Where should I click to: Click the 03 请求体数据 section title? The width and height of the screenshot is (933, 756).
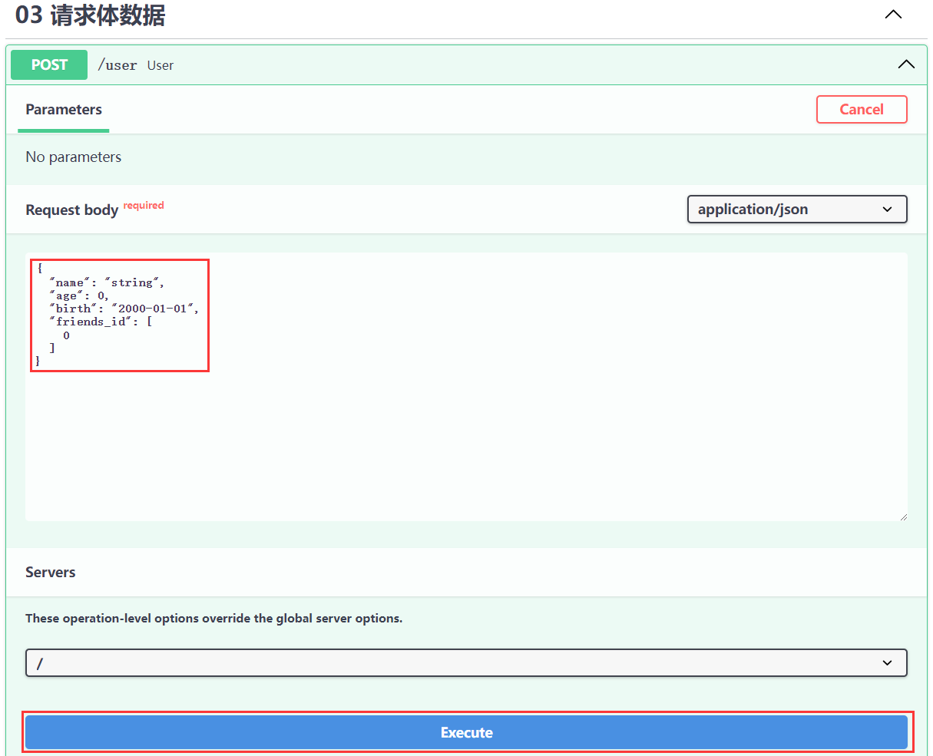coord(91,15)
